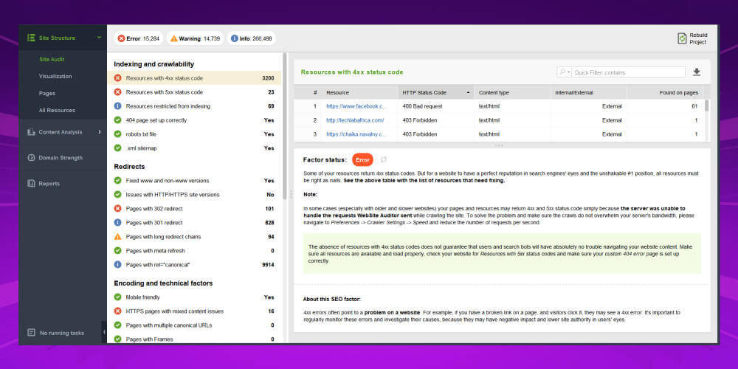The image size is (738, 369).
Task: Sort by HTTP Status Code column
Action: (436, 92)
